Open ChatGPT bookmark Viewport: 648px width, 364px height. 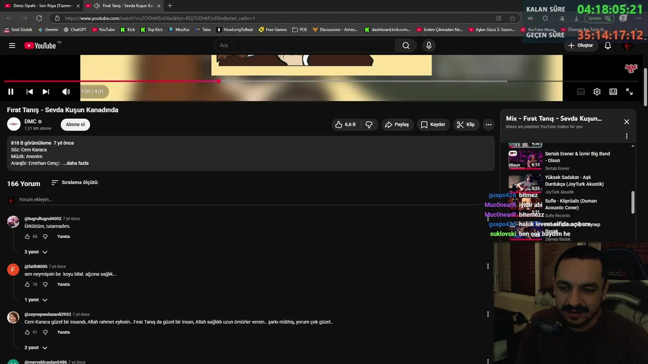click(x=75, y=30)
